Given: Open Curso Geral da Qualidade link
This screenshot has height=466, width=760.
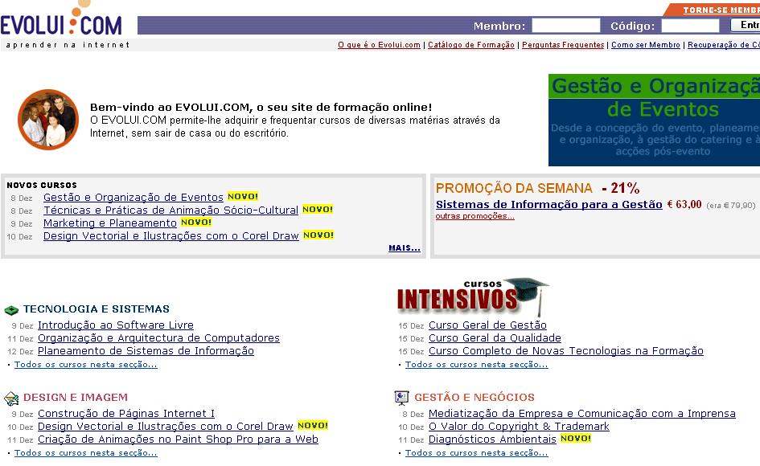Looking at the screenshot, I should click(x=495, y=338).
